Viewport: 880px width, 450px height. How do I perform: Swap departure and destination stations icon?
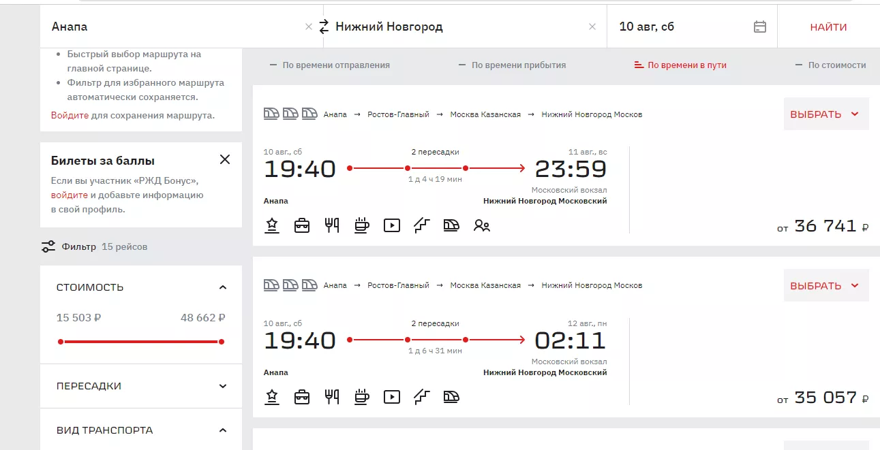[x=323, y=27]
